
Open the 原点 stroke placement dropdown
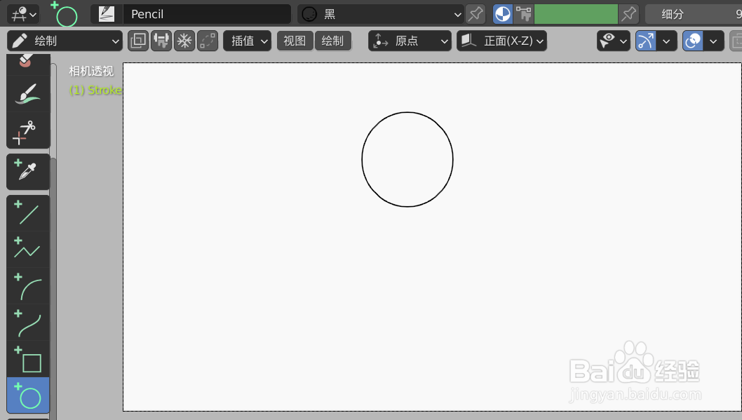point(410,41)
